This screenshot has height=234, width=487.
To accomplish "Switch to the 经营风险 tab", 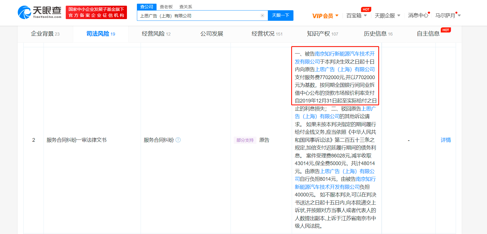I will coord(156,34).
